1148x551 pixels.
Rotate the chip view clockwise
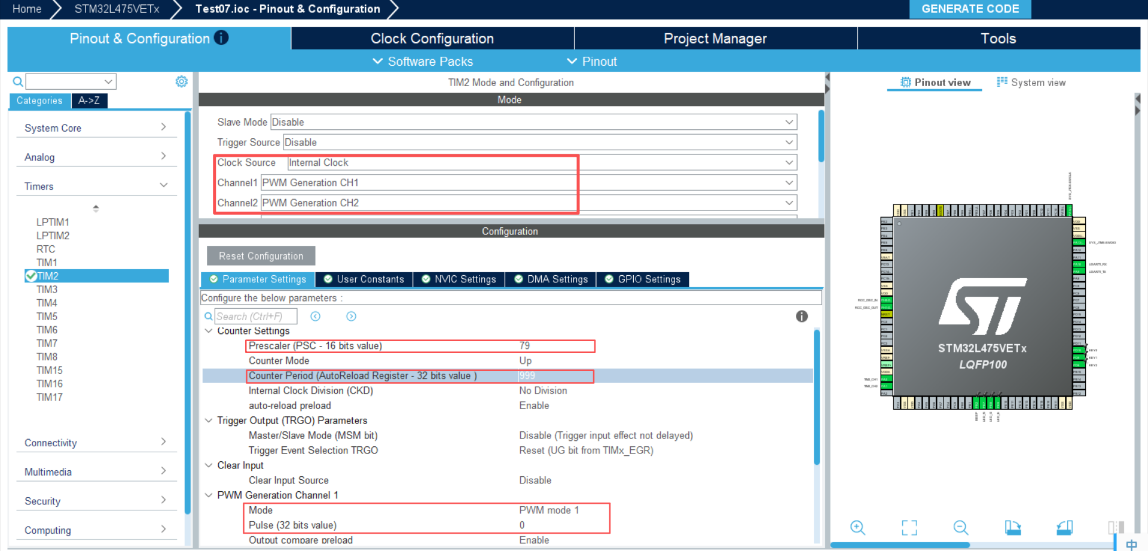point(1013,527)
